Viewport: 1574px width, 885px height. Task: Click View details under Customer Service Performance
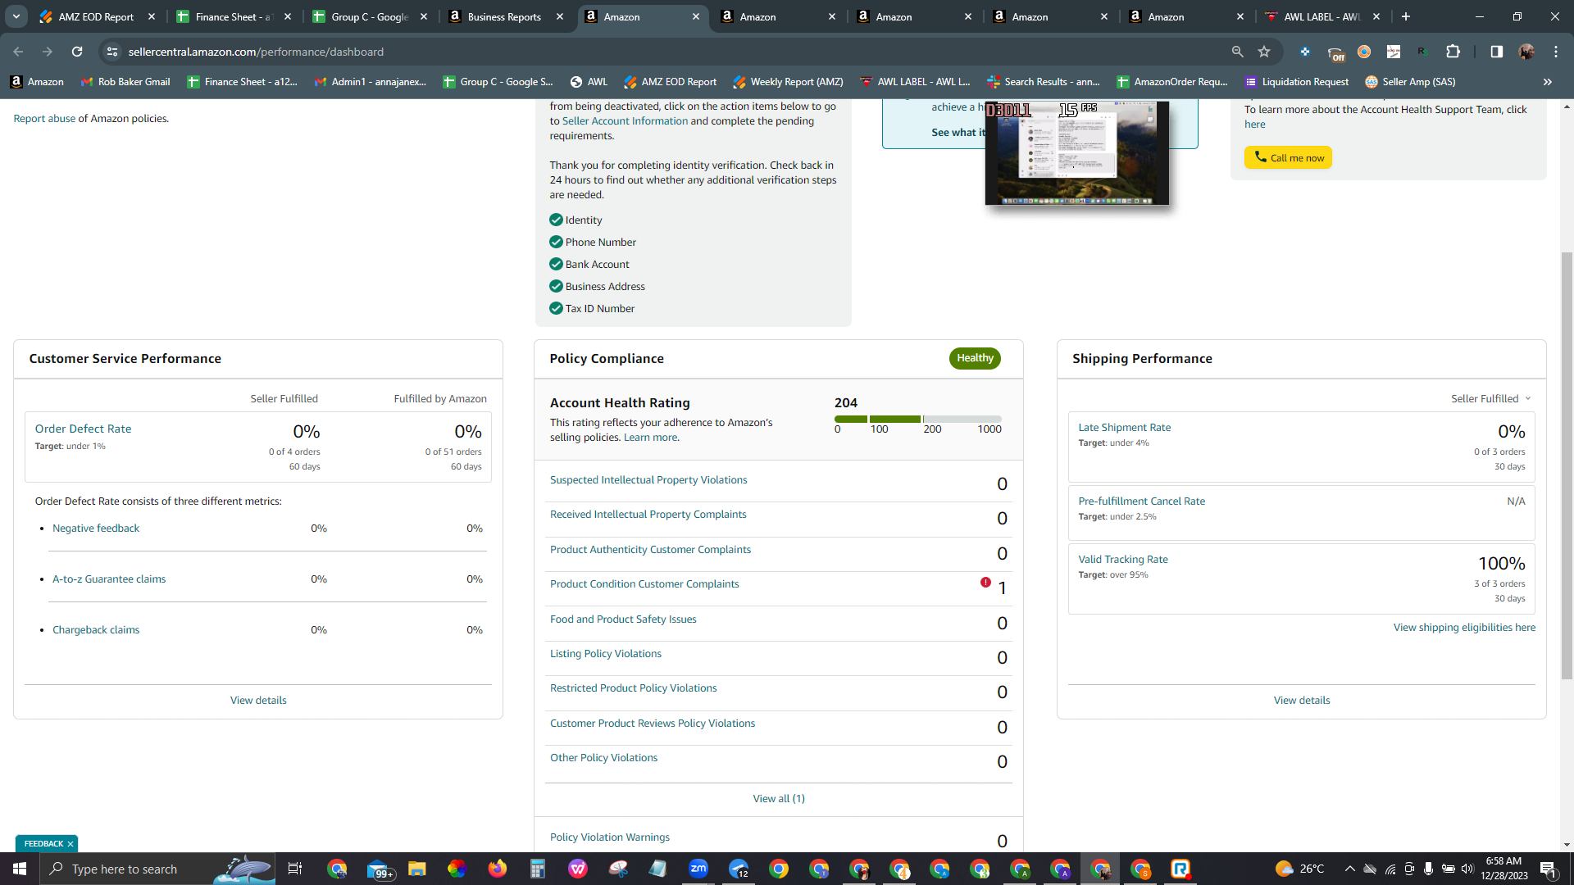[x=258, y=701]
